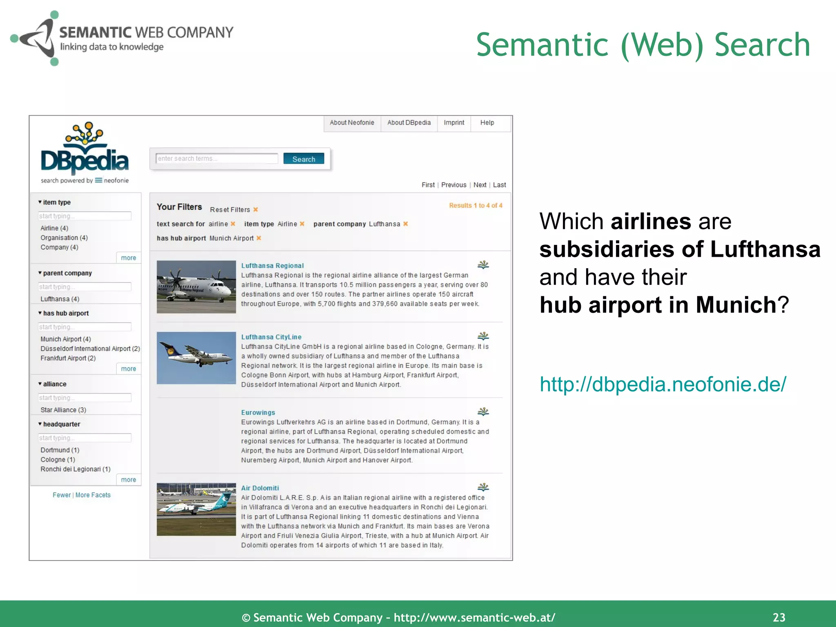This screenshot has height=627, width=836.
Task: Click the blue Search button
Action: [304, 159]
